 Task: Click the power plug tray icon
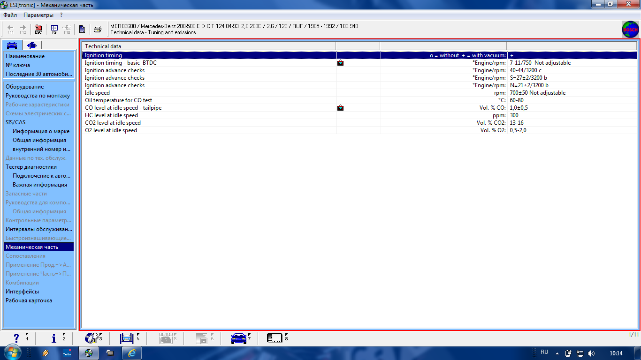click(x=568, y=353)
